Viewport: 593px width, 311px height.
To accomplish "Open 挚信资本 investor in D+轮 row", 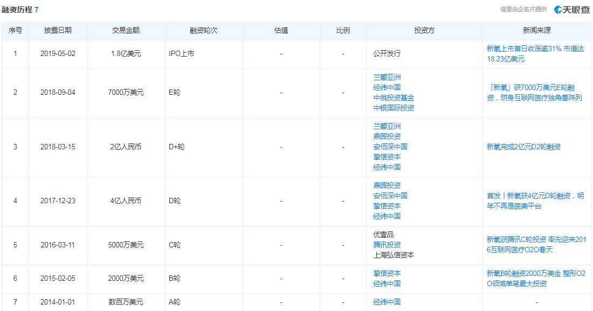I will (x=387, y=157).
